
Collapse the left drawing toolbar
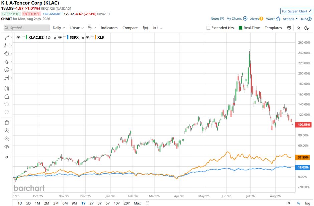7,157
